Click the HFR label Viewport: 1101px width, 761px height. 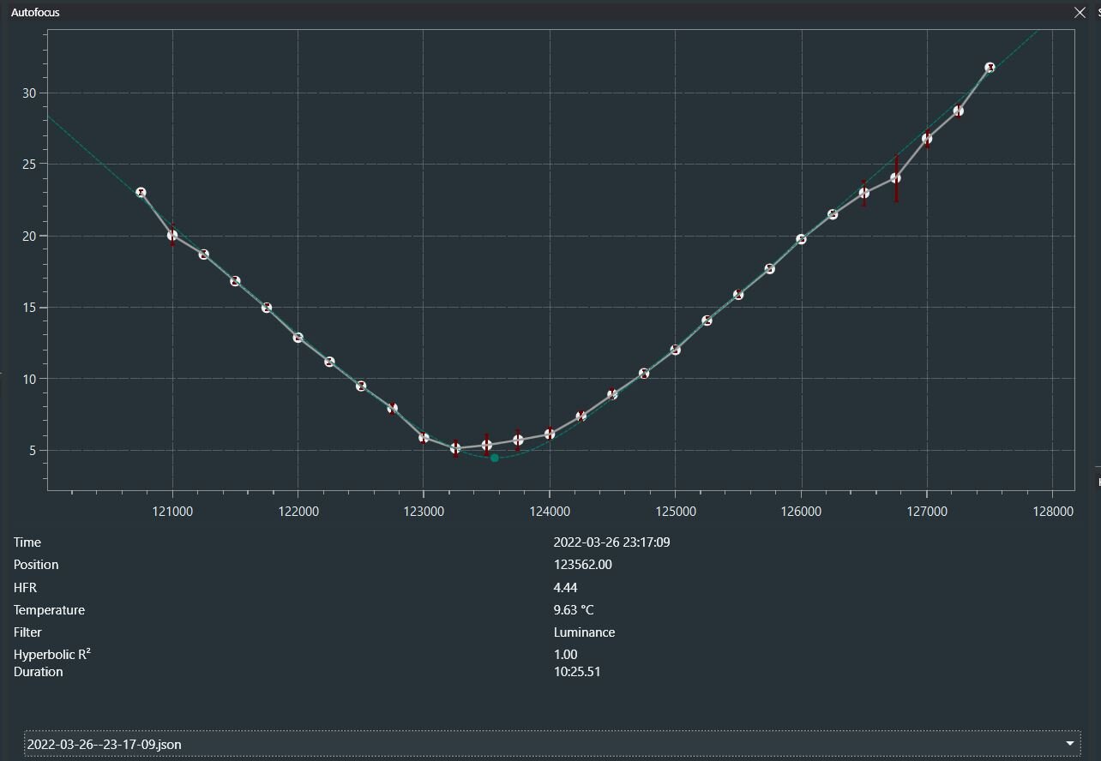click(25, 588)
